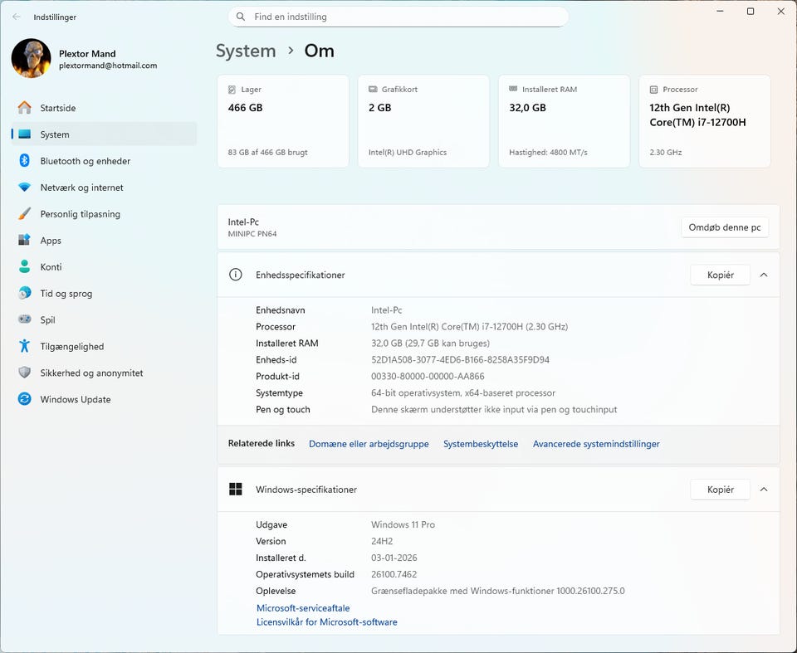
Task: Open the Systembeskyttelse link
Action: click(481, 444)
